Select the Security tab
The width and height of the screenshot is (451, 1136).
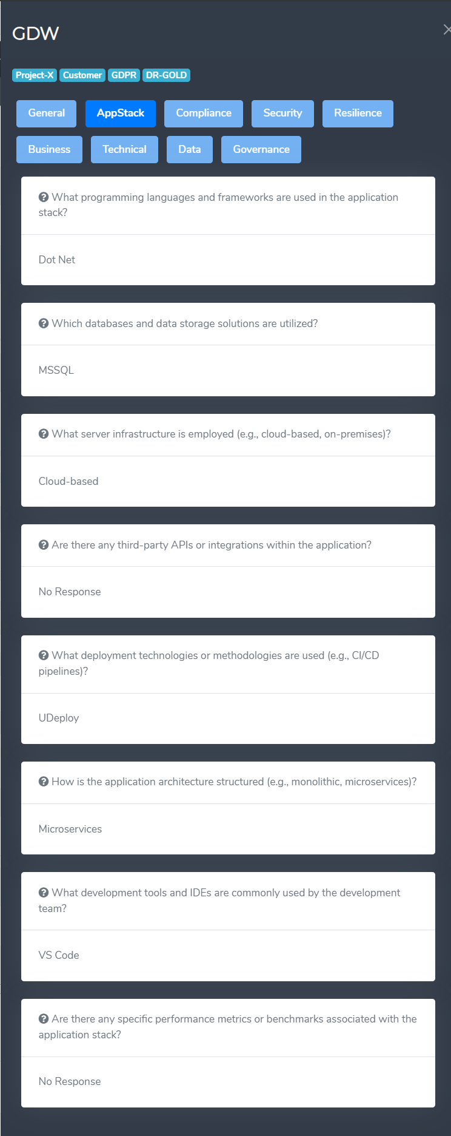click(282, 113)
